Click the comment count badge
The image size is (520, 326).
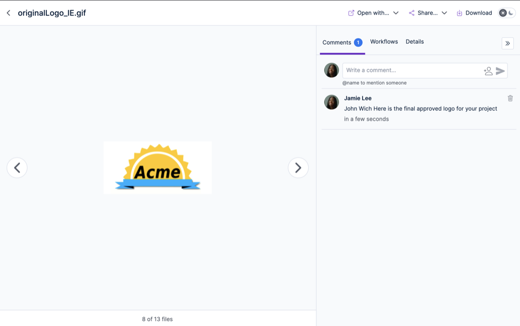(x=358, y=43)
